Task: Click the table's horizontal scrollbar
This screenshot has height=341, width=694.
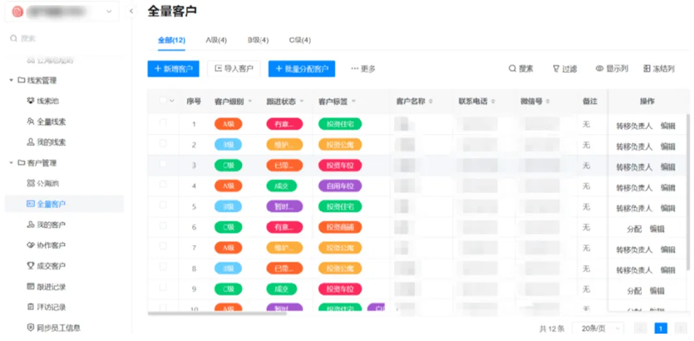Action: (217, 314)
